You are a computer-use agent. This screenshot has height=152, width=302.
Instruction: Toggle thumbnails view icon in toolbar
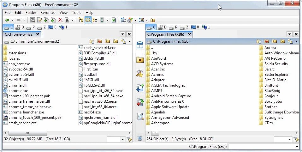coord(102,20)
